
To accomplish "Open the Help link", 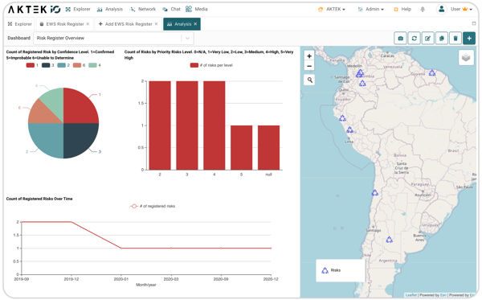I will point(402,9).
